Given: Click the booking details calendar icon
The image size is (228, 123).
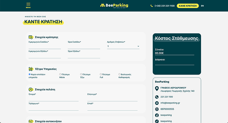Looking at the screenshot, I should point(31,37).
